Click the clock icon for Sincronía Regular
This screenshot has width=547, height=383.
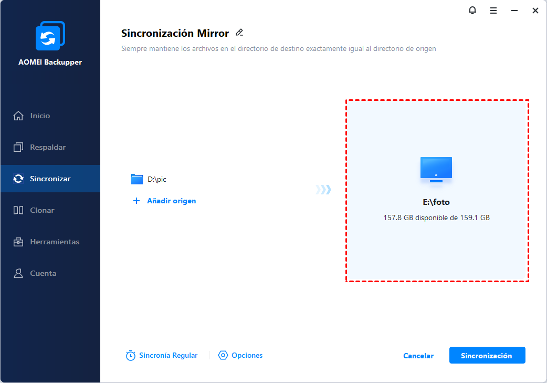click(x=131, y=356)
